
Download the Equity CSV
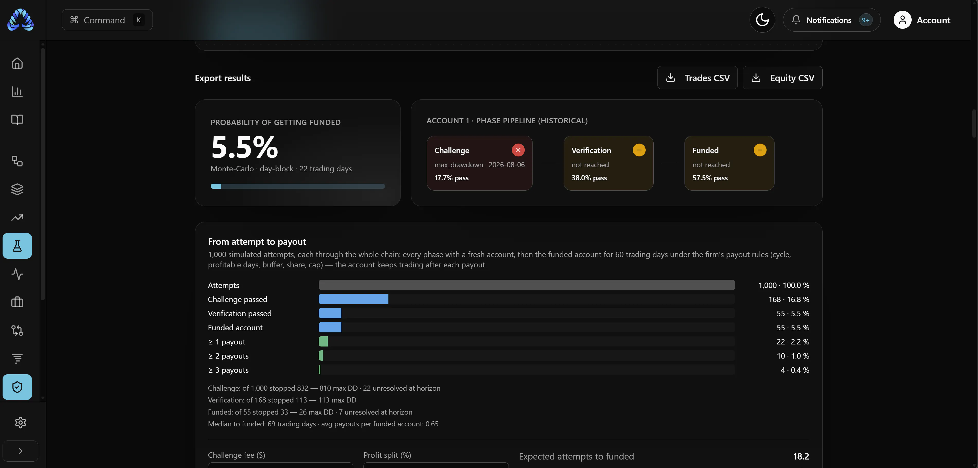[782, 78]
